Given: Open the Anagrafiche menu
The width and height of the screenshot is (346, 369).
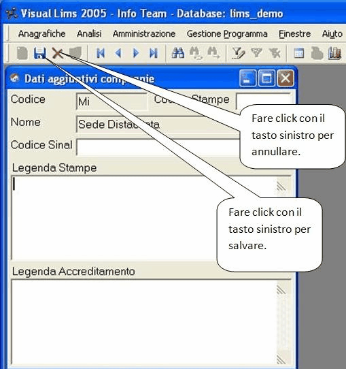Looking at the screenshot, I should [42, 34].
